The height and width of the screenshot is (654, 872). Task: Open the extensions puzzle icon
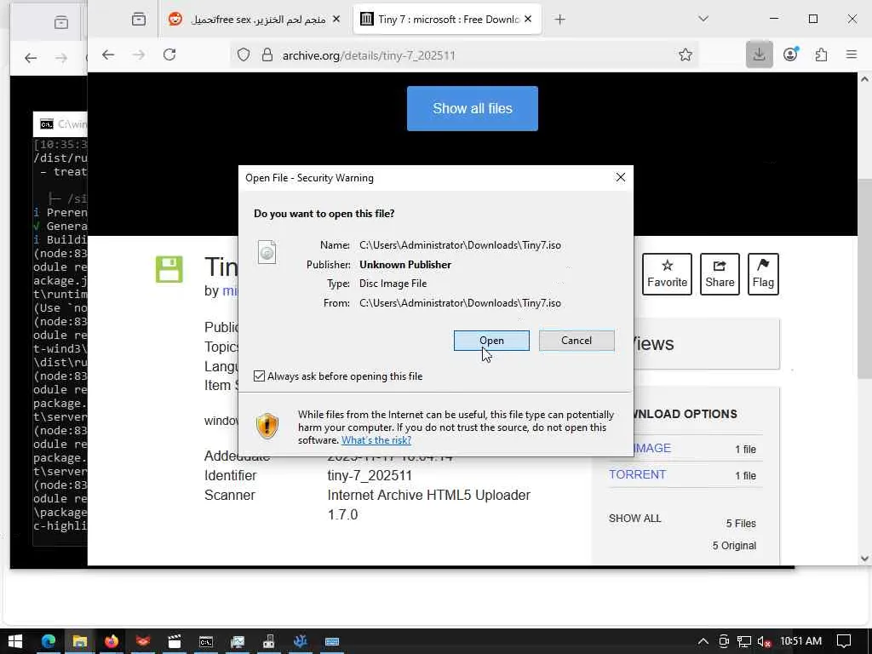click(821, 54)
